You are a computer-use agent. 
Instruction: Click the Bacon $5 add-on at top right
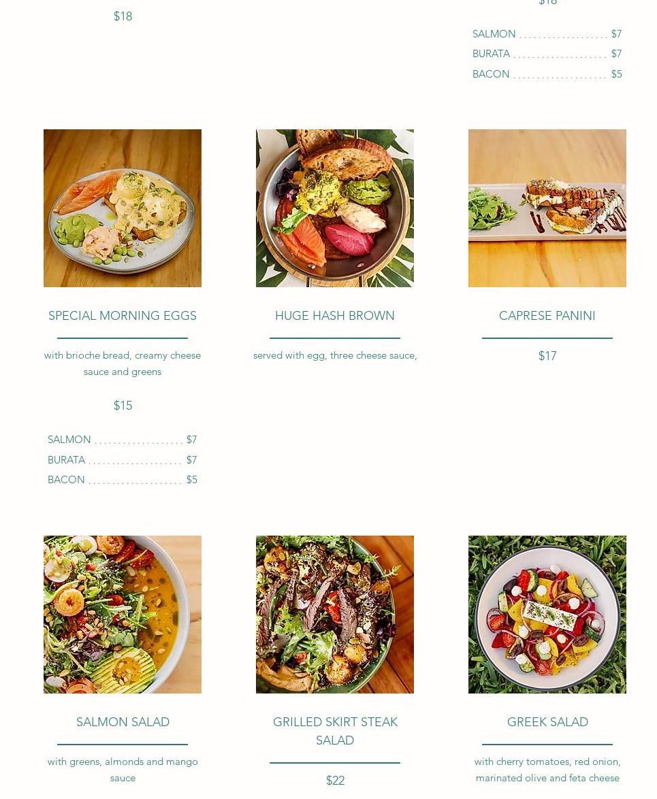(x=547, y=74)
